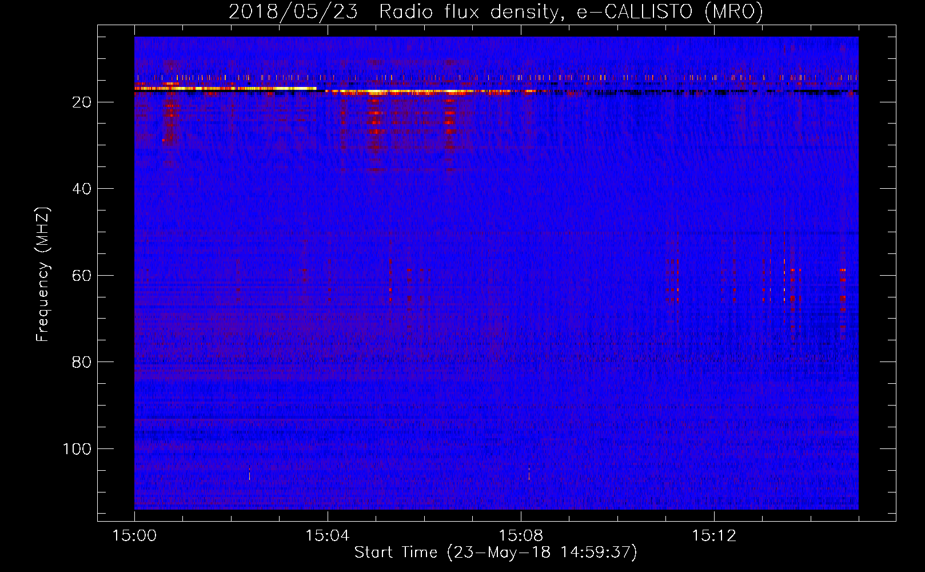
Task: Click the "15:12" time tick label
Action: point(714,536)
